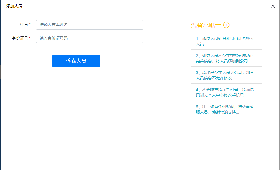Click tip 2 about 如果人员不存在或检索成功

click(x=225, y=58)
